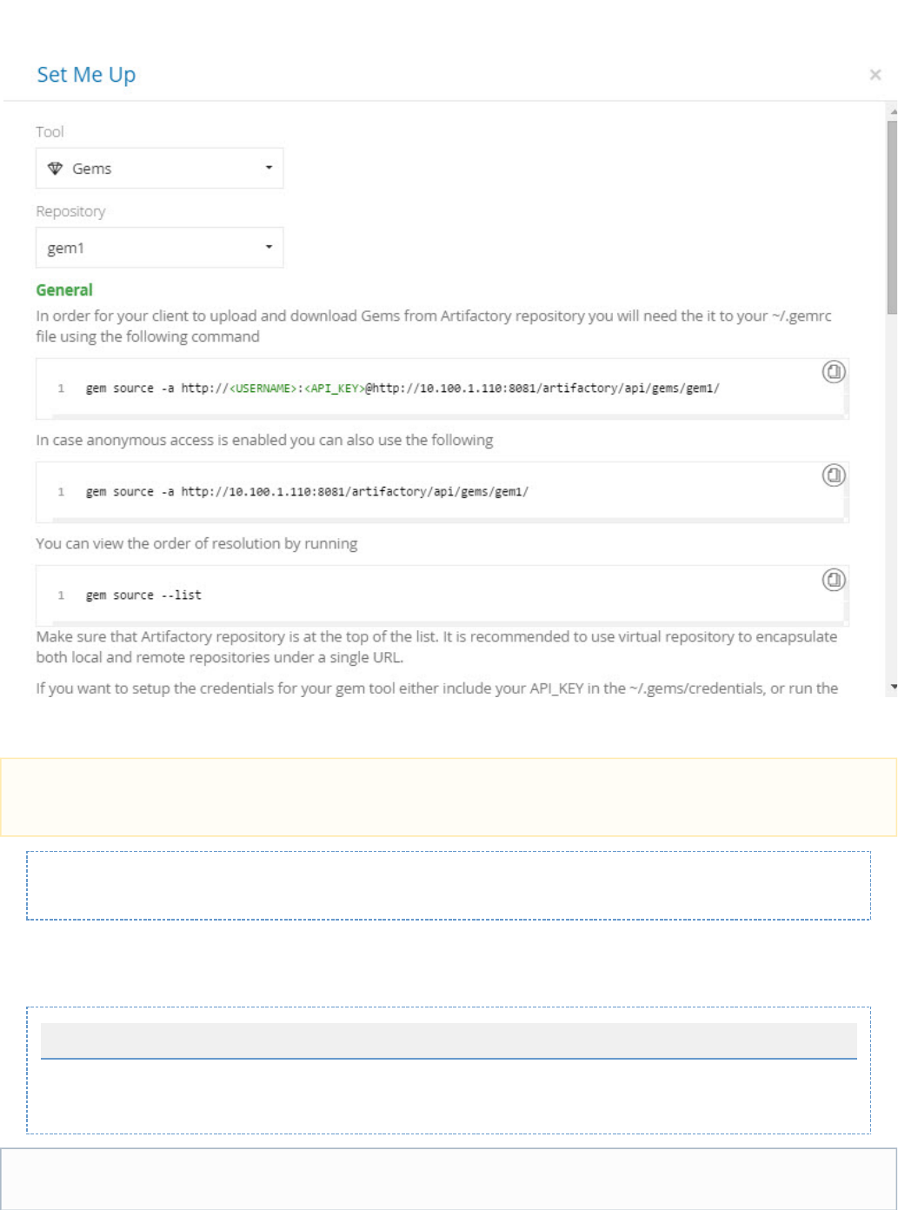Close the Set Me Up dialog
The width and height of the screenshot is (898, 1210).
pyautogui.click(x=875, y=76)
